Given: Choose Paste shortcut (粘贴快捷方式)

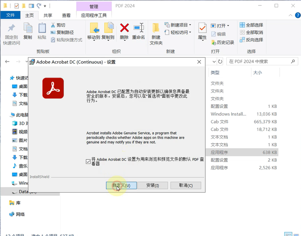Looking at the screenshot, I should coord(66,40).
